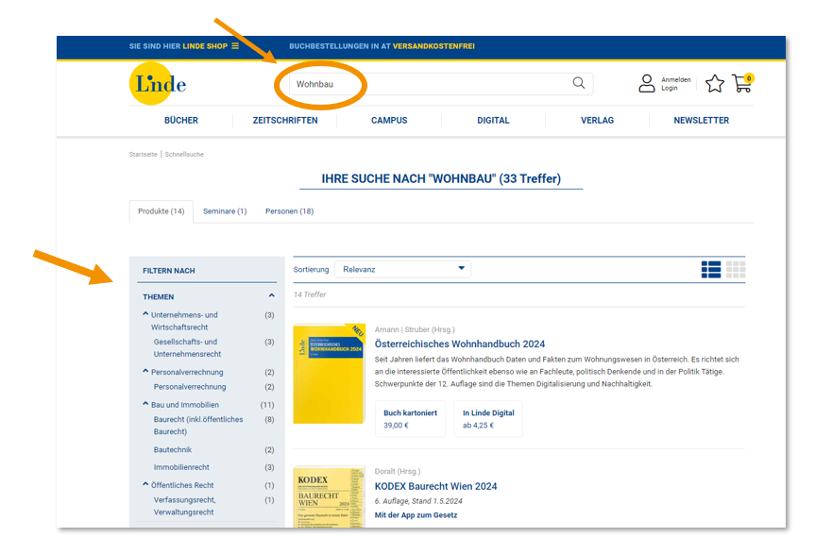Screen dimensions: 832x554
Task: Collapse the top-level Personalverrechnung group chevron
Action: coord(145,371)
